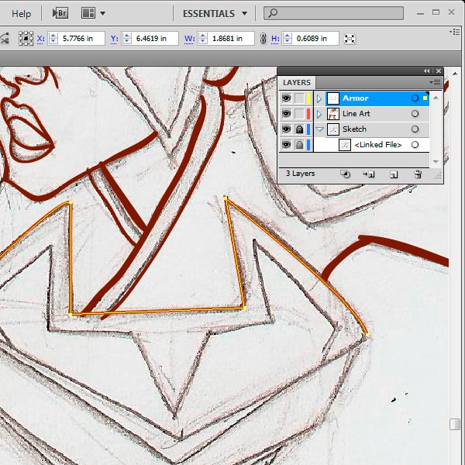
Task: Click Create New Layer icon
Action: pyautogui.click(x=394, y=174)
